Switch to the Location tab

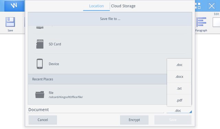(x=96, y=6)
